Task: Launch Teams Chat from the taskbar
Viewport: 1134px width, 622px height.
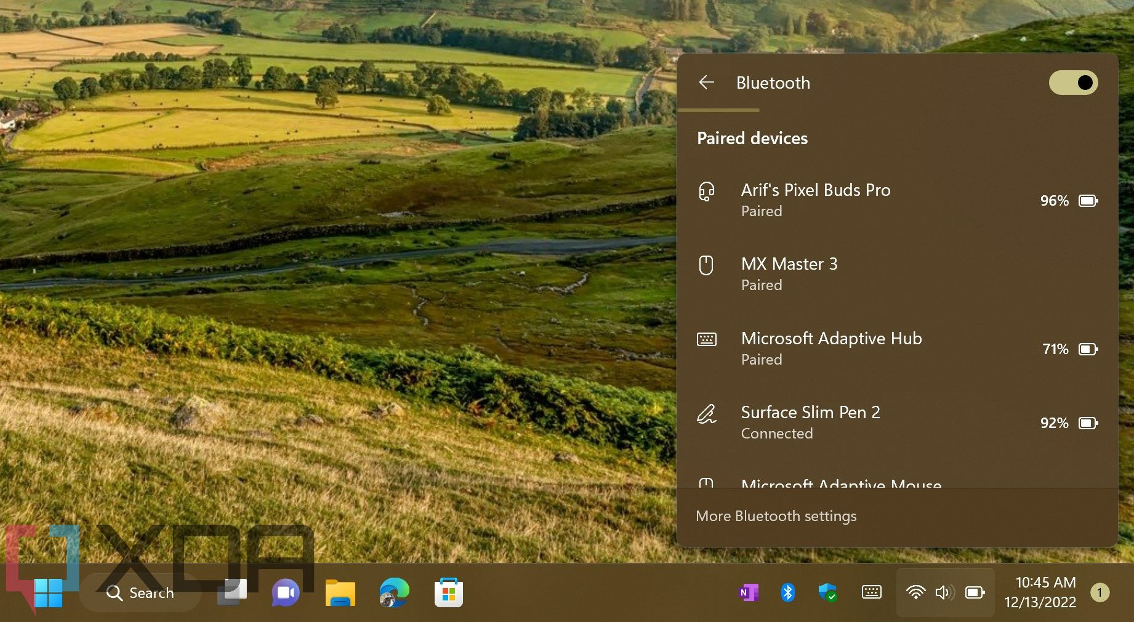Action: click(286, 592)
